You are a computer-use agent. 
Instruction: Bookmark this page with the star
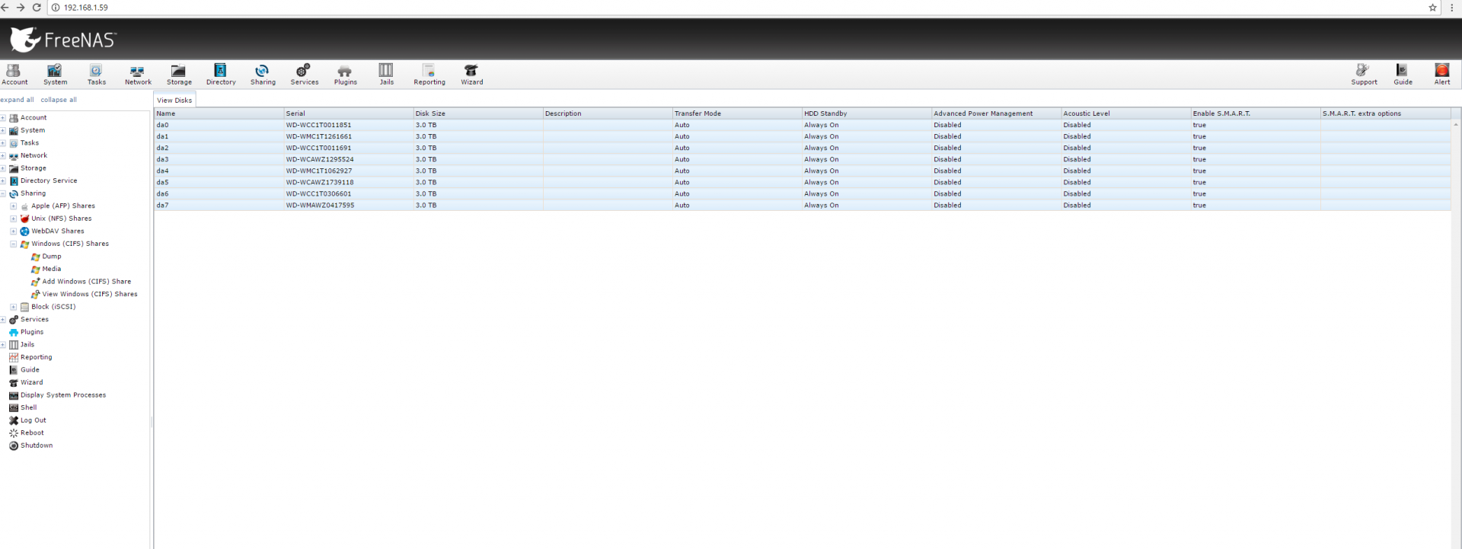pyautogui.click(x=1432, y=8)
